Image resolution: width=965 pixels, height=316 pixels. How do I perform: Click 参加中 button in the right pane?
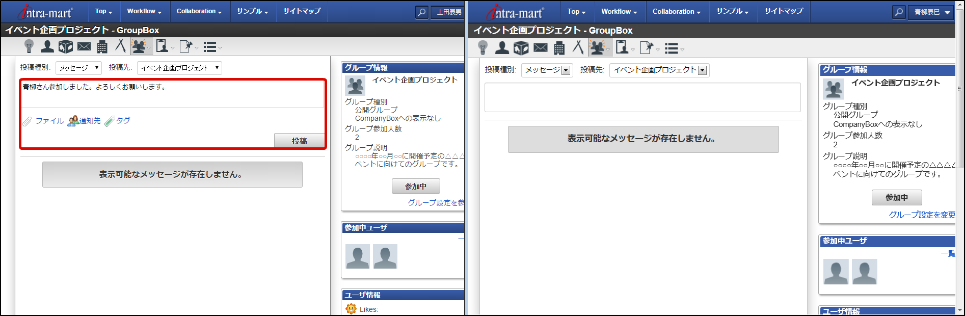click(x=896, y=197)
